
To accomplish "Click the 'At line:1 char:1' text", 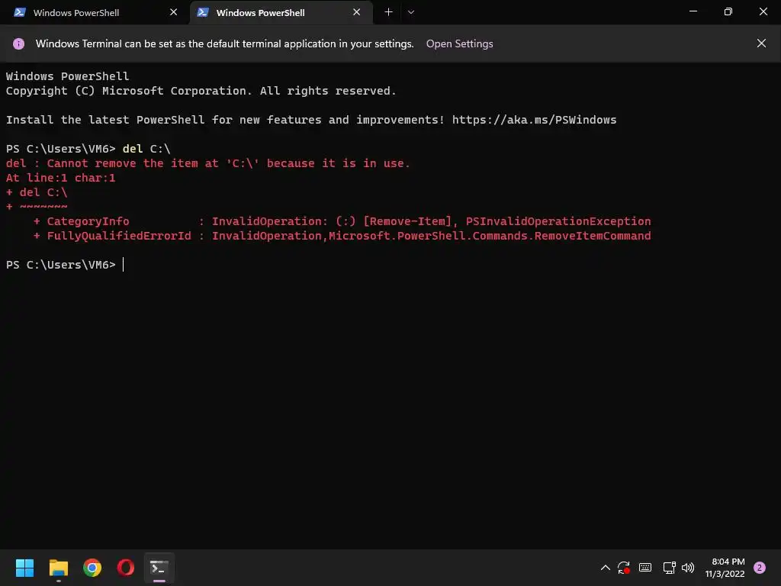I will (61, 178).
